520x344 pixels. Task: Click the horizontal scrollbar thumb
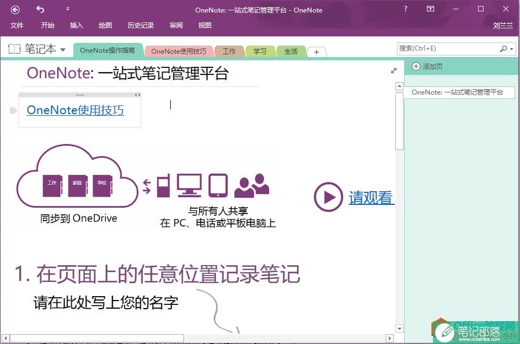pos(97,339)
